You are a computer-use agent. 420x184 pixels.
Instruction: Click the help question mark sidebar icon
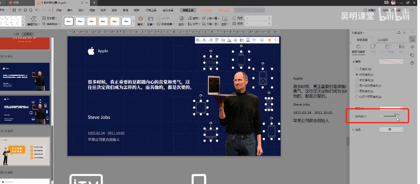412,63
